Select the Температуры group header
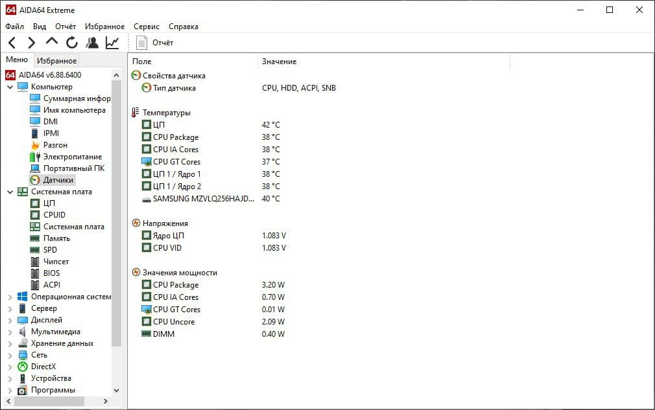The height and width of the screenshot is (410, 655). (x=161, y=113)
